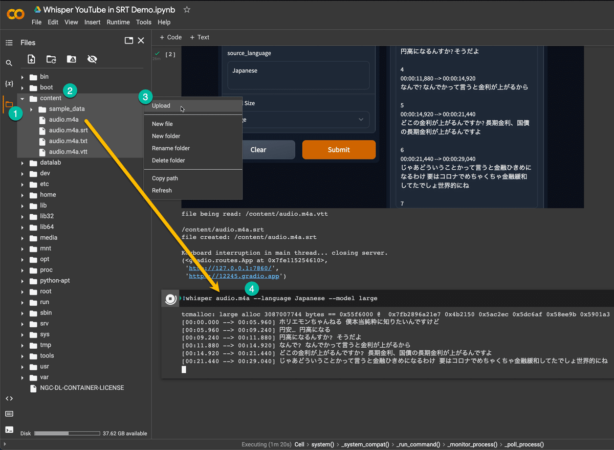614x450 pixels.
Task: Open the Help menu
Action: click(164, 22)
